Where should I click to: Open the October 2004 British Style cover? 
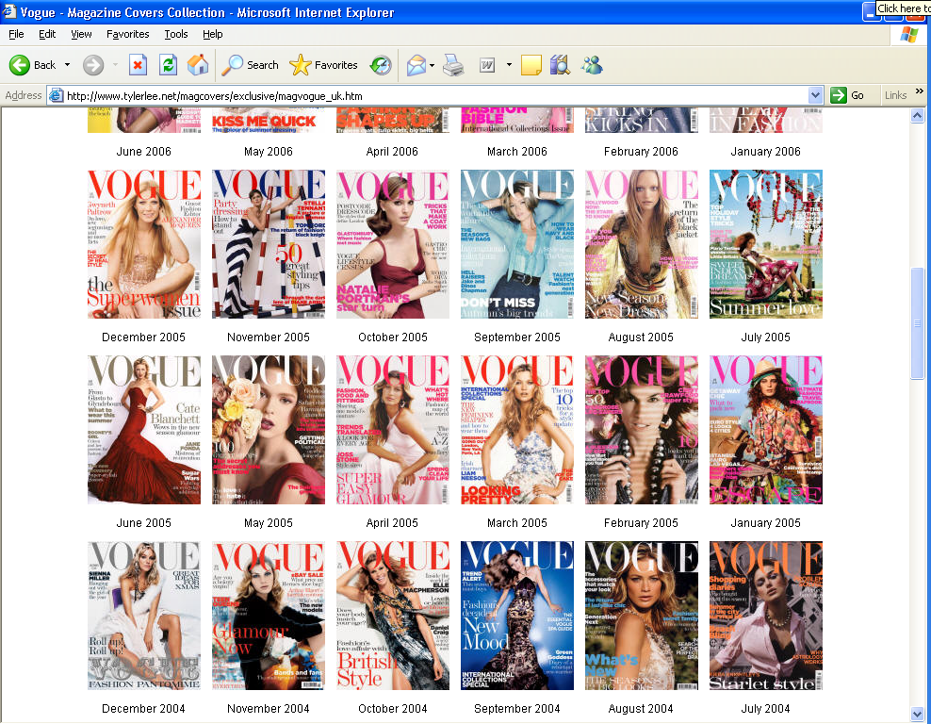[x=392, y=616]
